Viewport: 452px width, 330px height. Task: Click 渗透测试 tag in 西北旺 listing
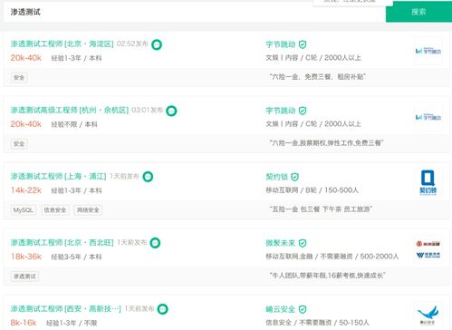point(24,277)
